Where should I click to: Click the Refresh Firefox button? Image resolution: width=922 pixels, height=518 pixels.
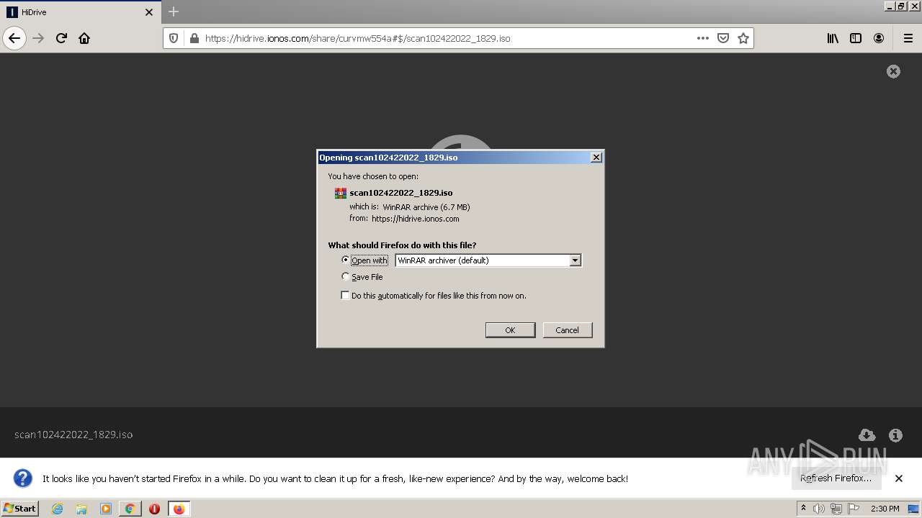point(836,478)
